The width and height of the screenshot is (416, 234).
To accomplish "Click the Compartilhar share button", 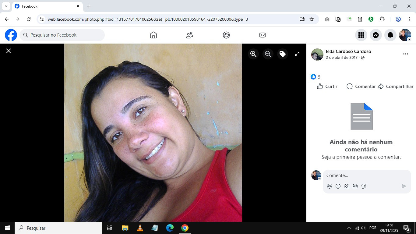I will pyautogui.click(x=395, y=87).
